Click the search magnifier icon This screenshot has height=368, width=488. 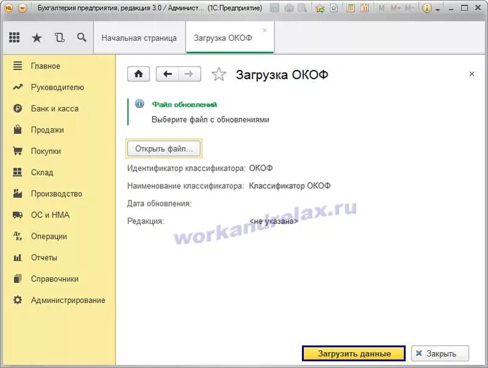pos(82,38)
